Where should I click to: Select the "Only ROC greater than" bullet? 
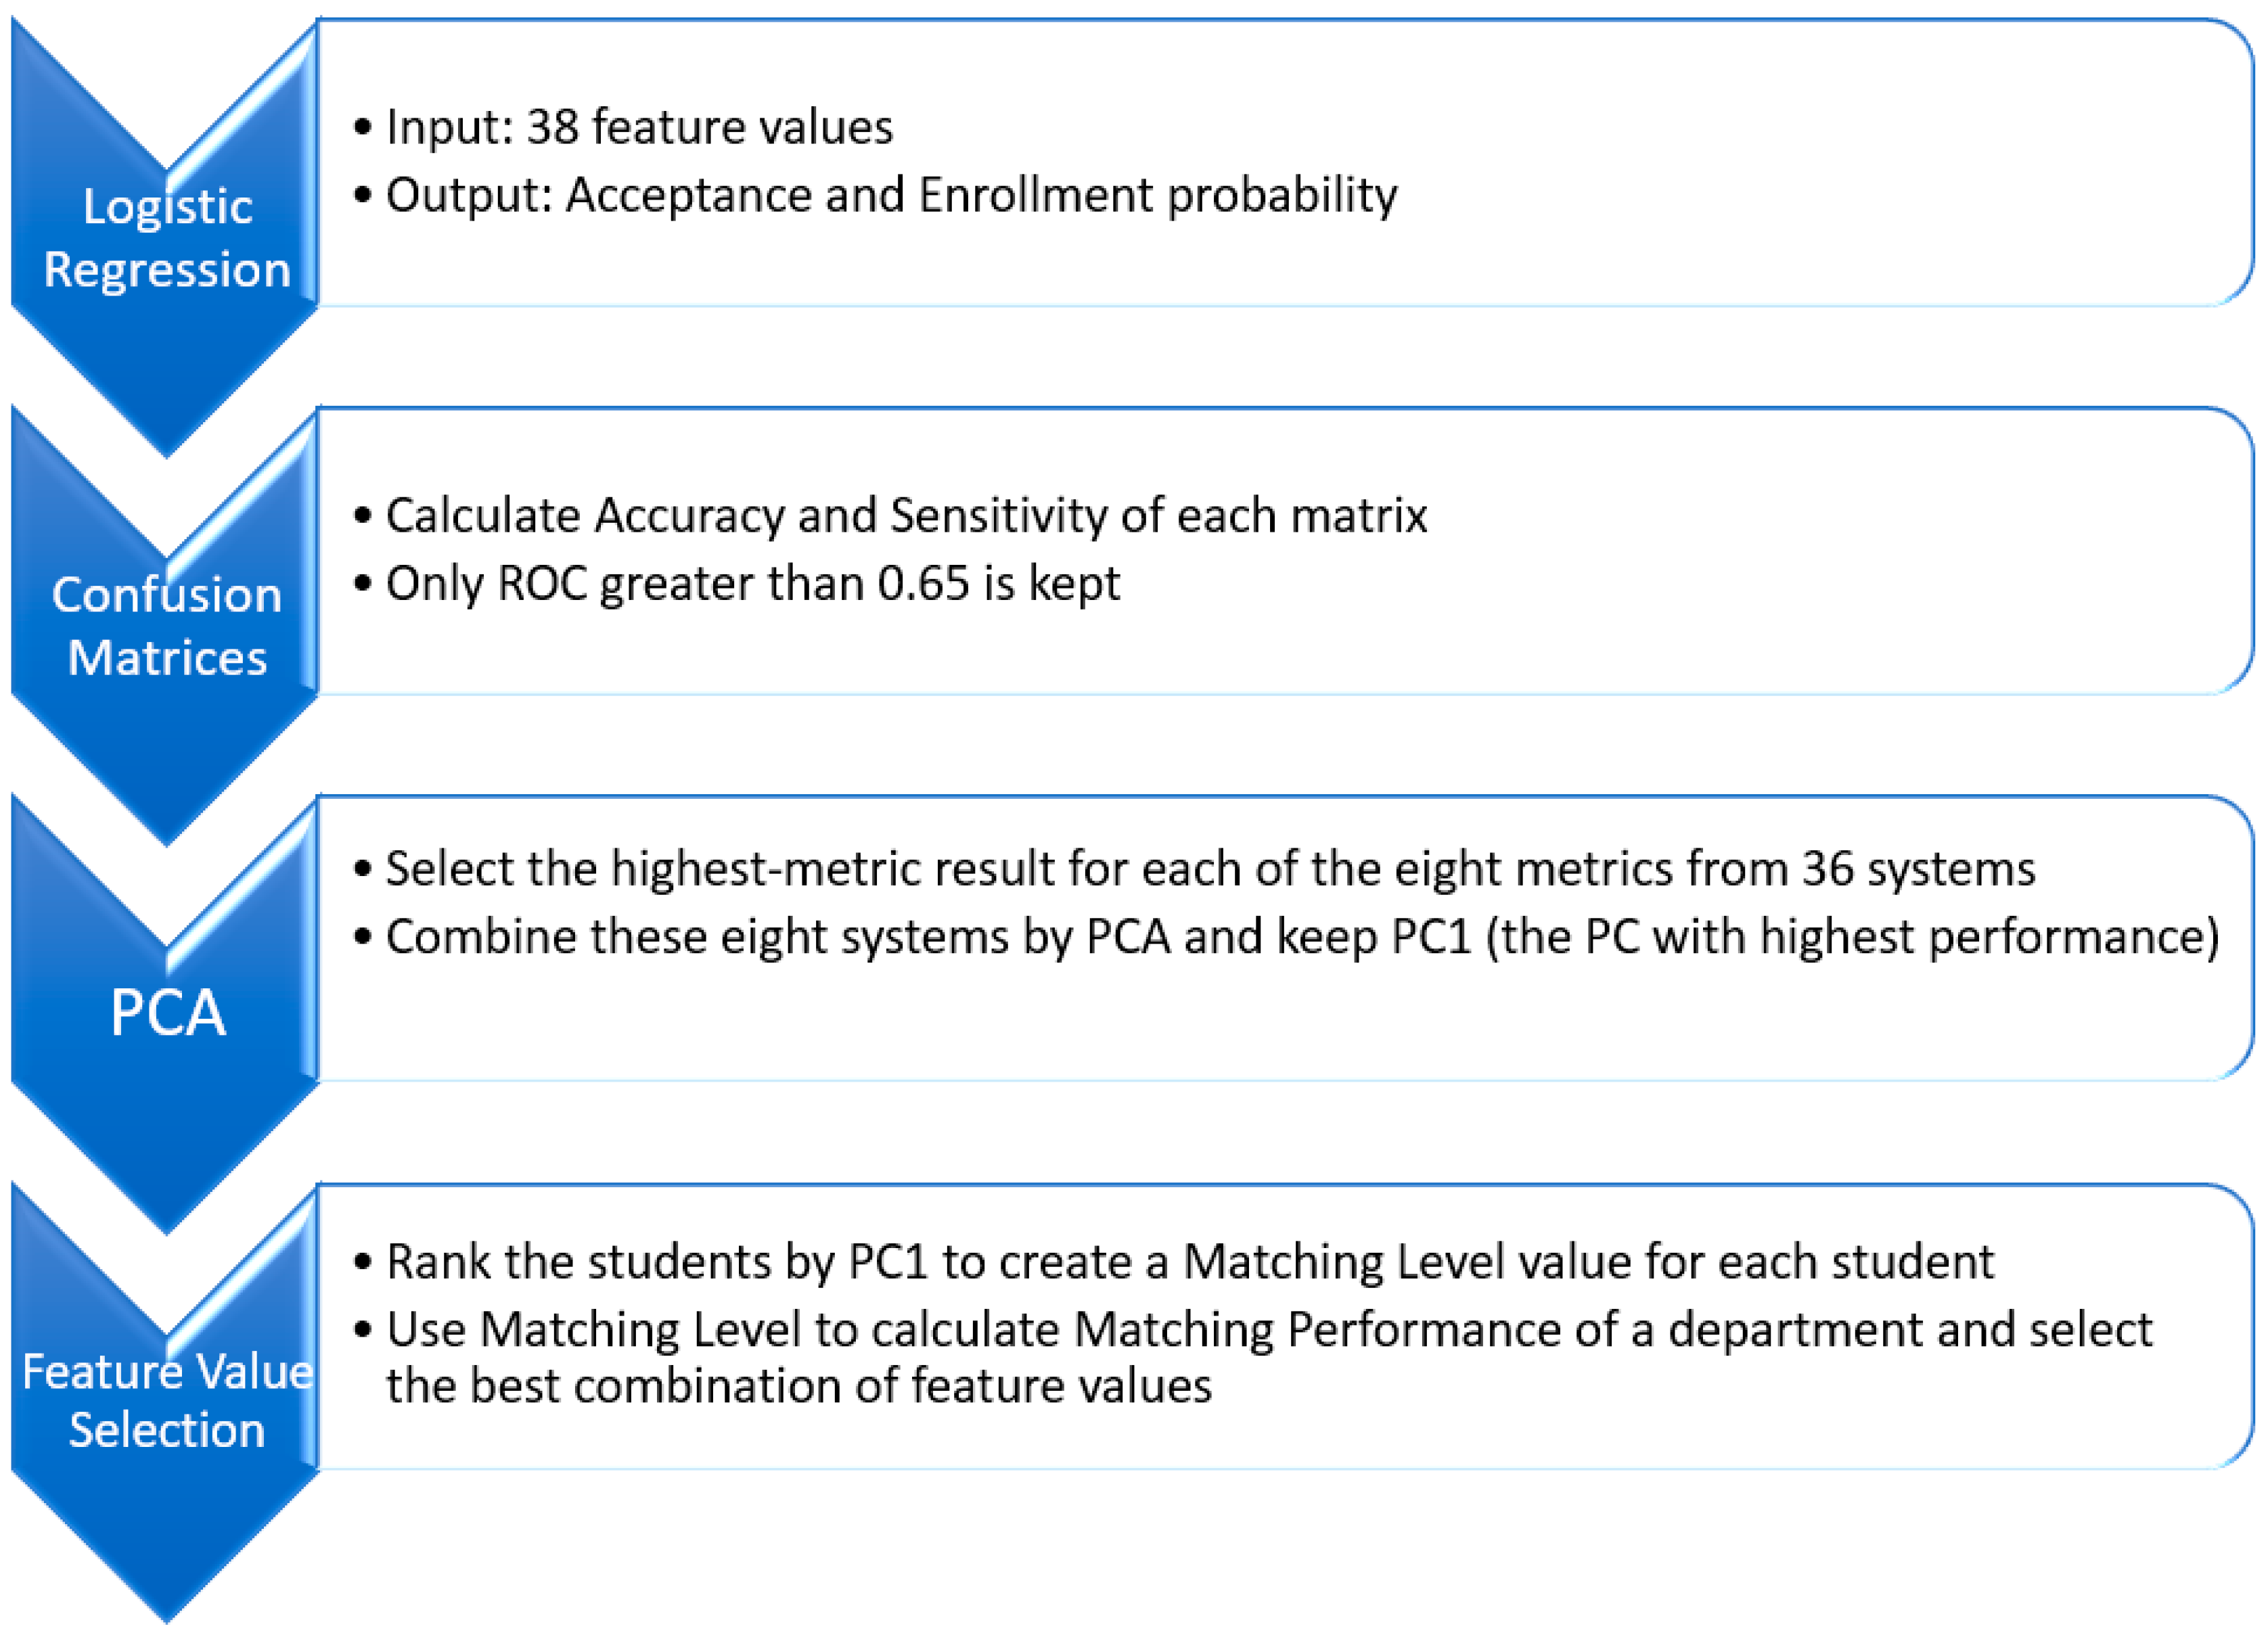752,583
